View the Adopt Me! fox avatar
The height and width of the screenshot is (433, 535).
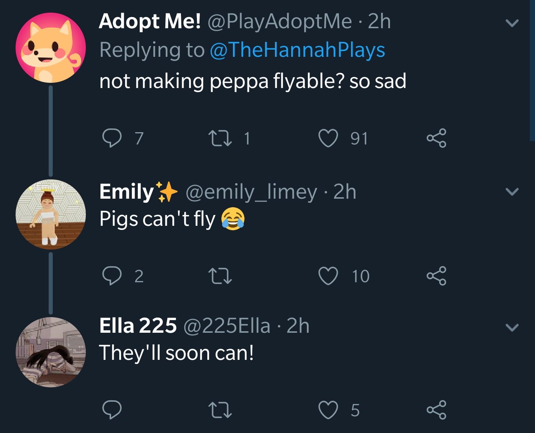click(x=51, y=48)
